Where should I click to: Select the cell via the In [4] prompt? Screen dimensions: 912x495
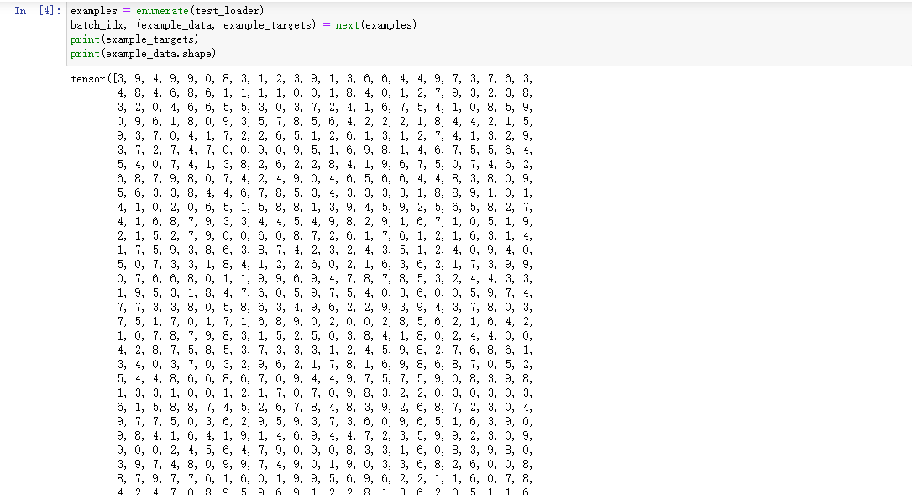pos(37,10)
